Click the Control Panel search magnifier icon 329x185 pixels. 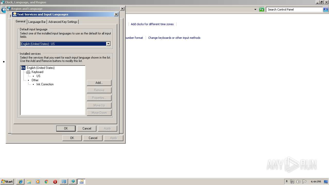pyautogui.click(x=326, y=10)
